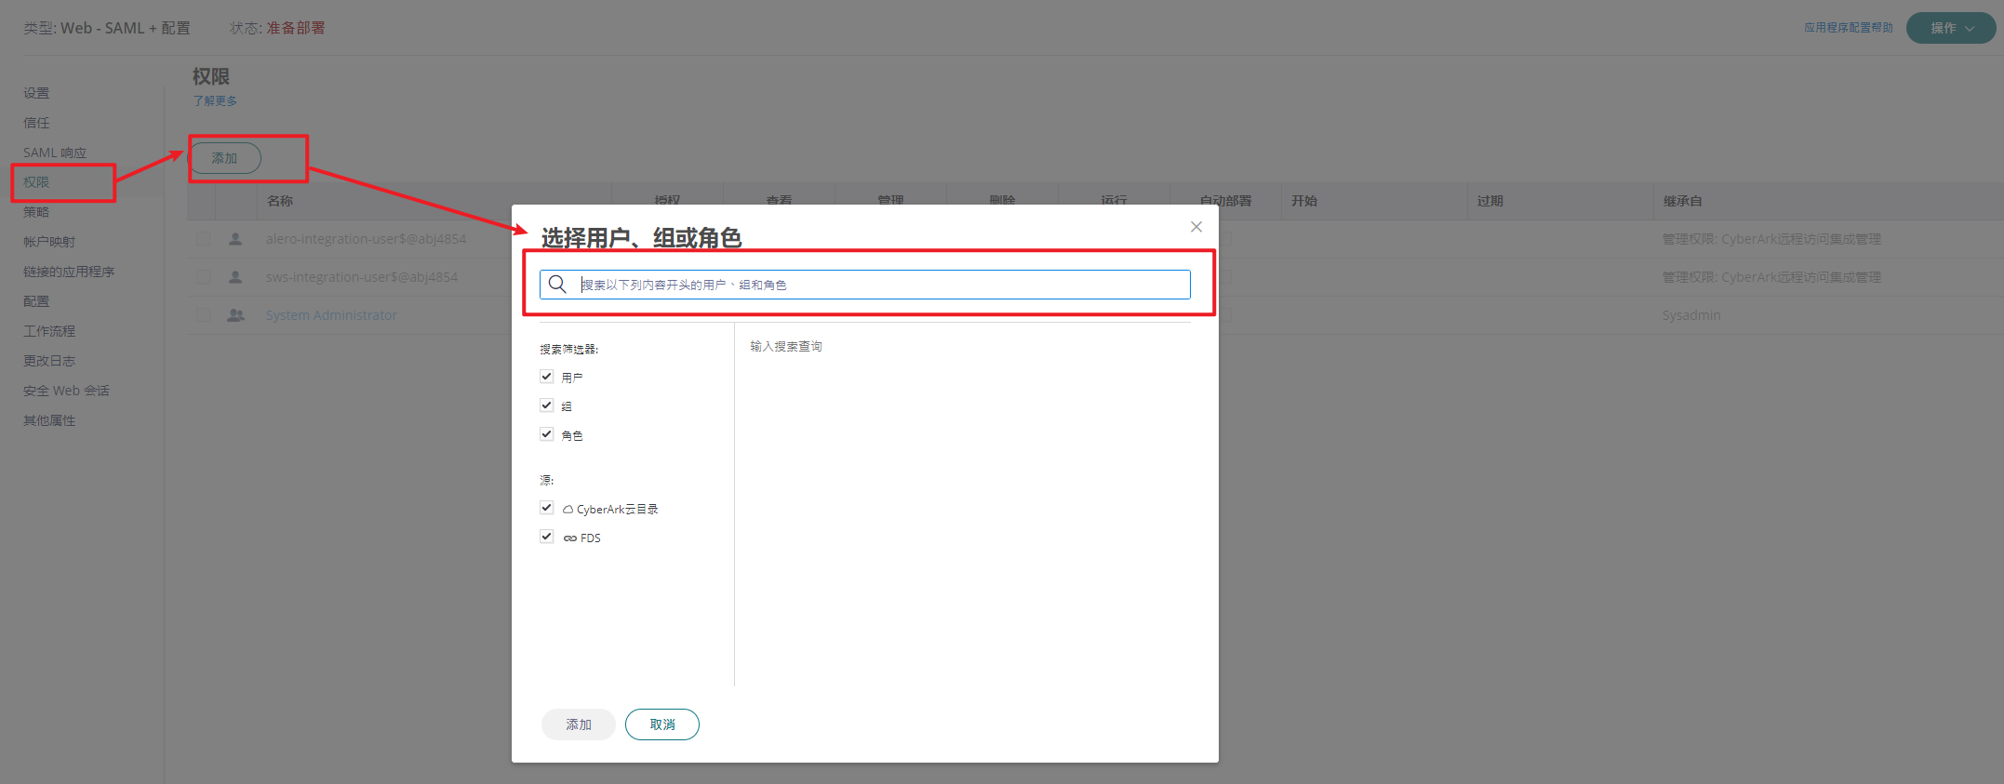
Task: Select the alero-integration-user row checkbox
Action: pyautogui.click(x=203, y=239)
